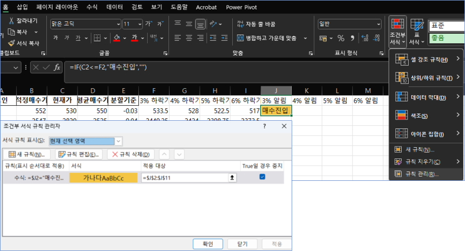Click the range selector collapse arrow button
This screenshot has height=251, width=465.
click(232, 178)
